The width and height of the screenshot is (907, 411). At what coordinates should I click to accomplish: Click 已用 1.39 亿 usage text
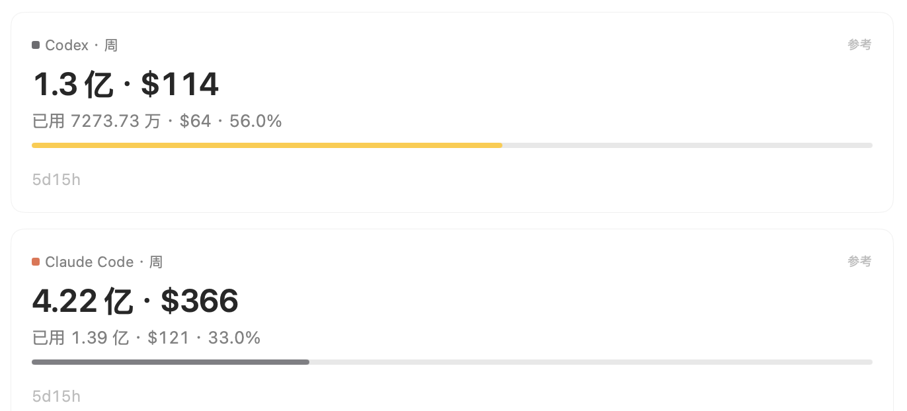81,338
